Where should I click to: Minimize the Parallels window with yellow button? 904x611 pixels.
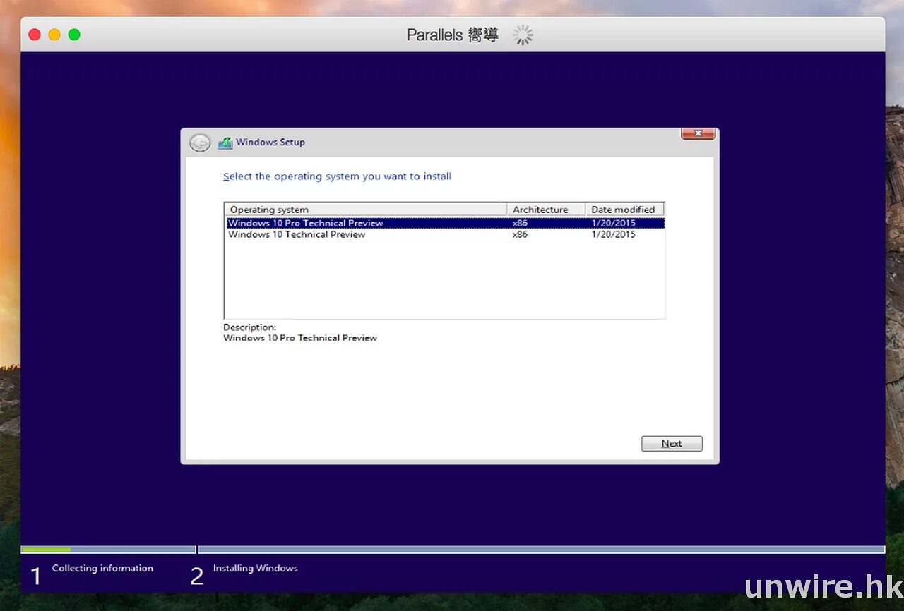pos(54,35)
